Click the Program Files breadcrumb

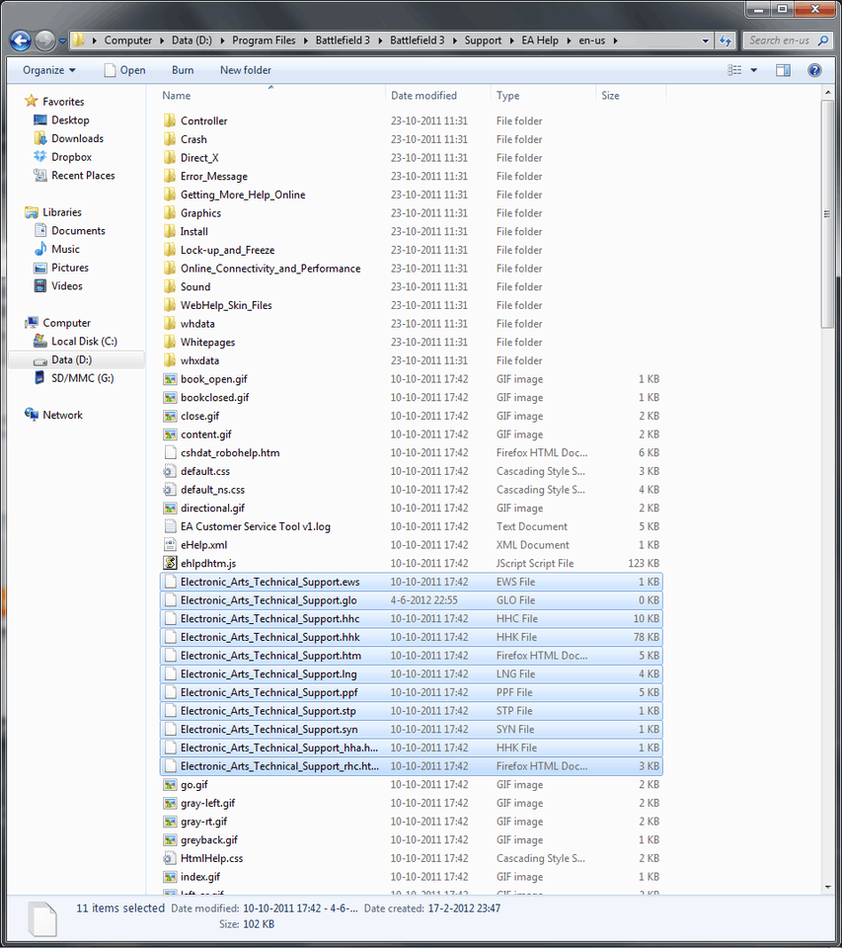264,40
